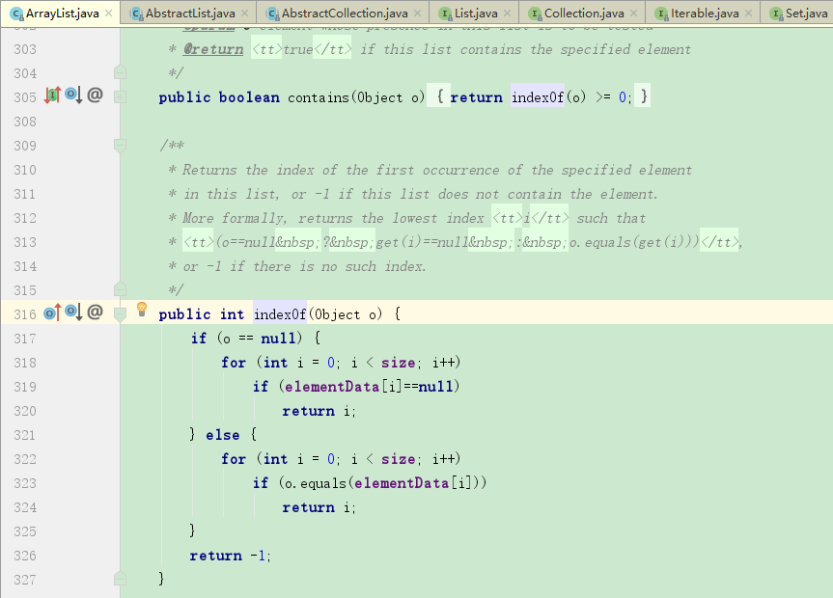Open the Collection.java tab
This screenshot has height=598, width=833.
583,14
